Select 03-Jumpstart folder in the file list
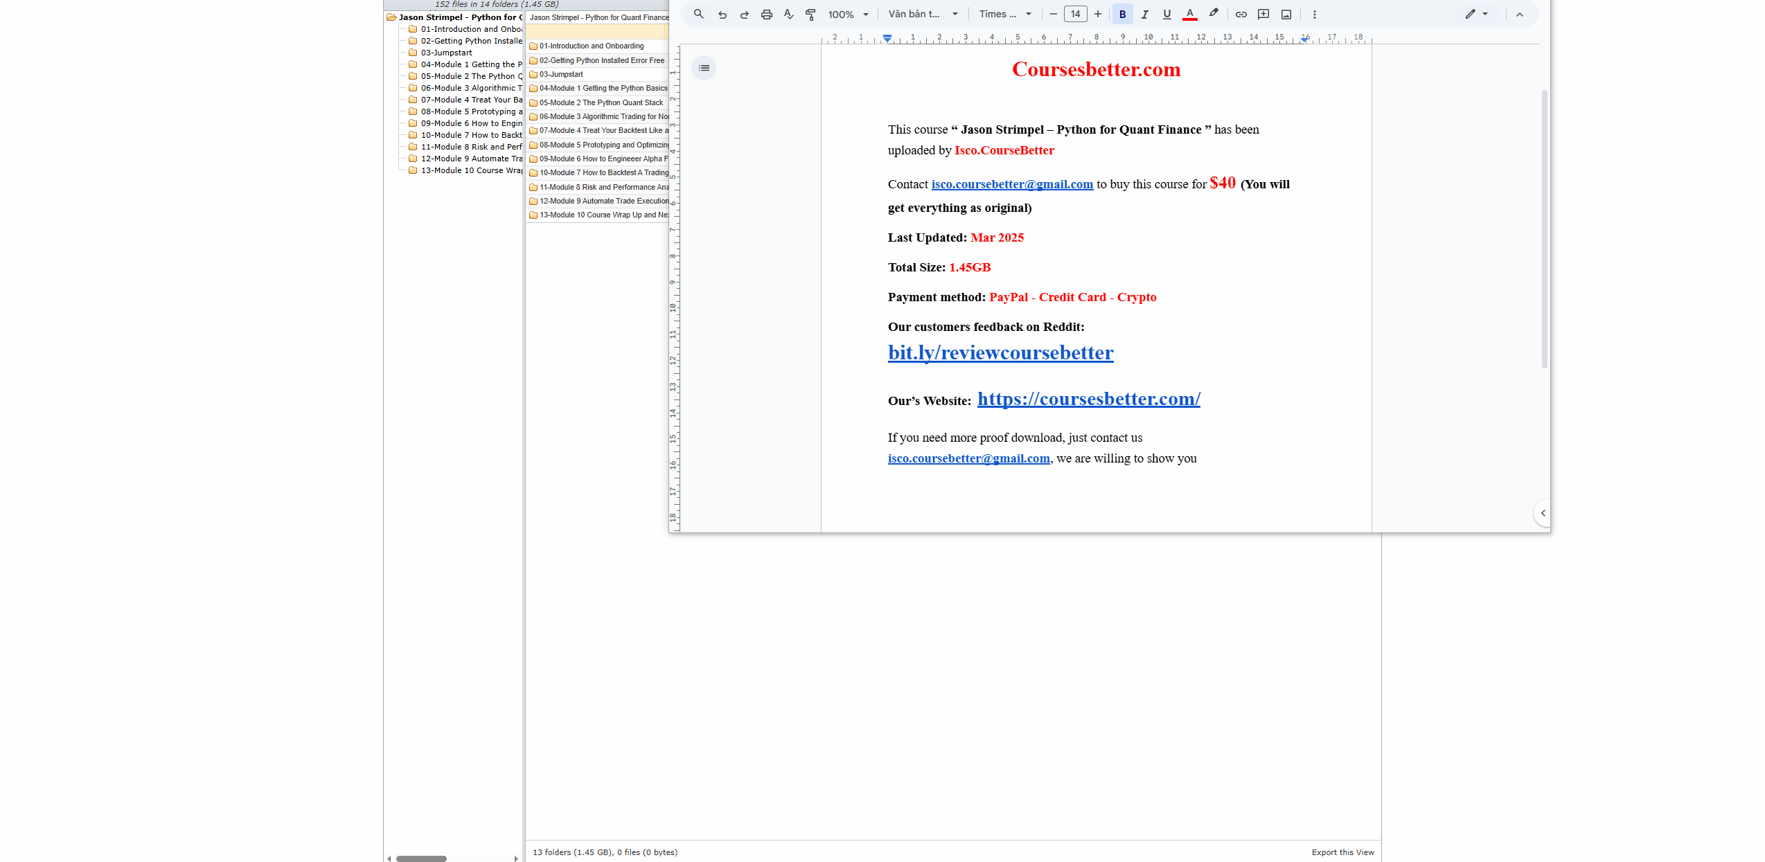 [x=561, y=74]
